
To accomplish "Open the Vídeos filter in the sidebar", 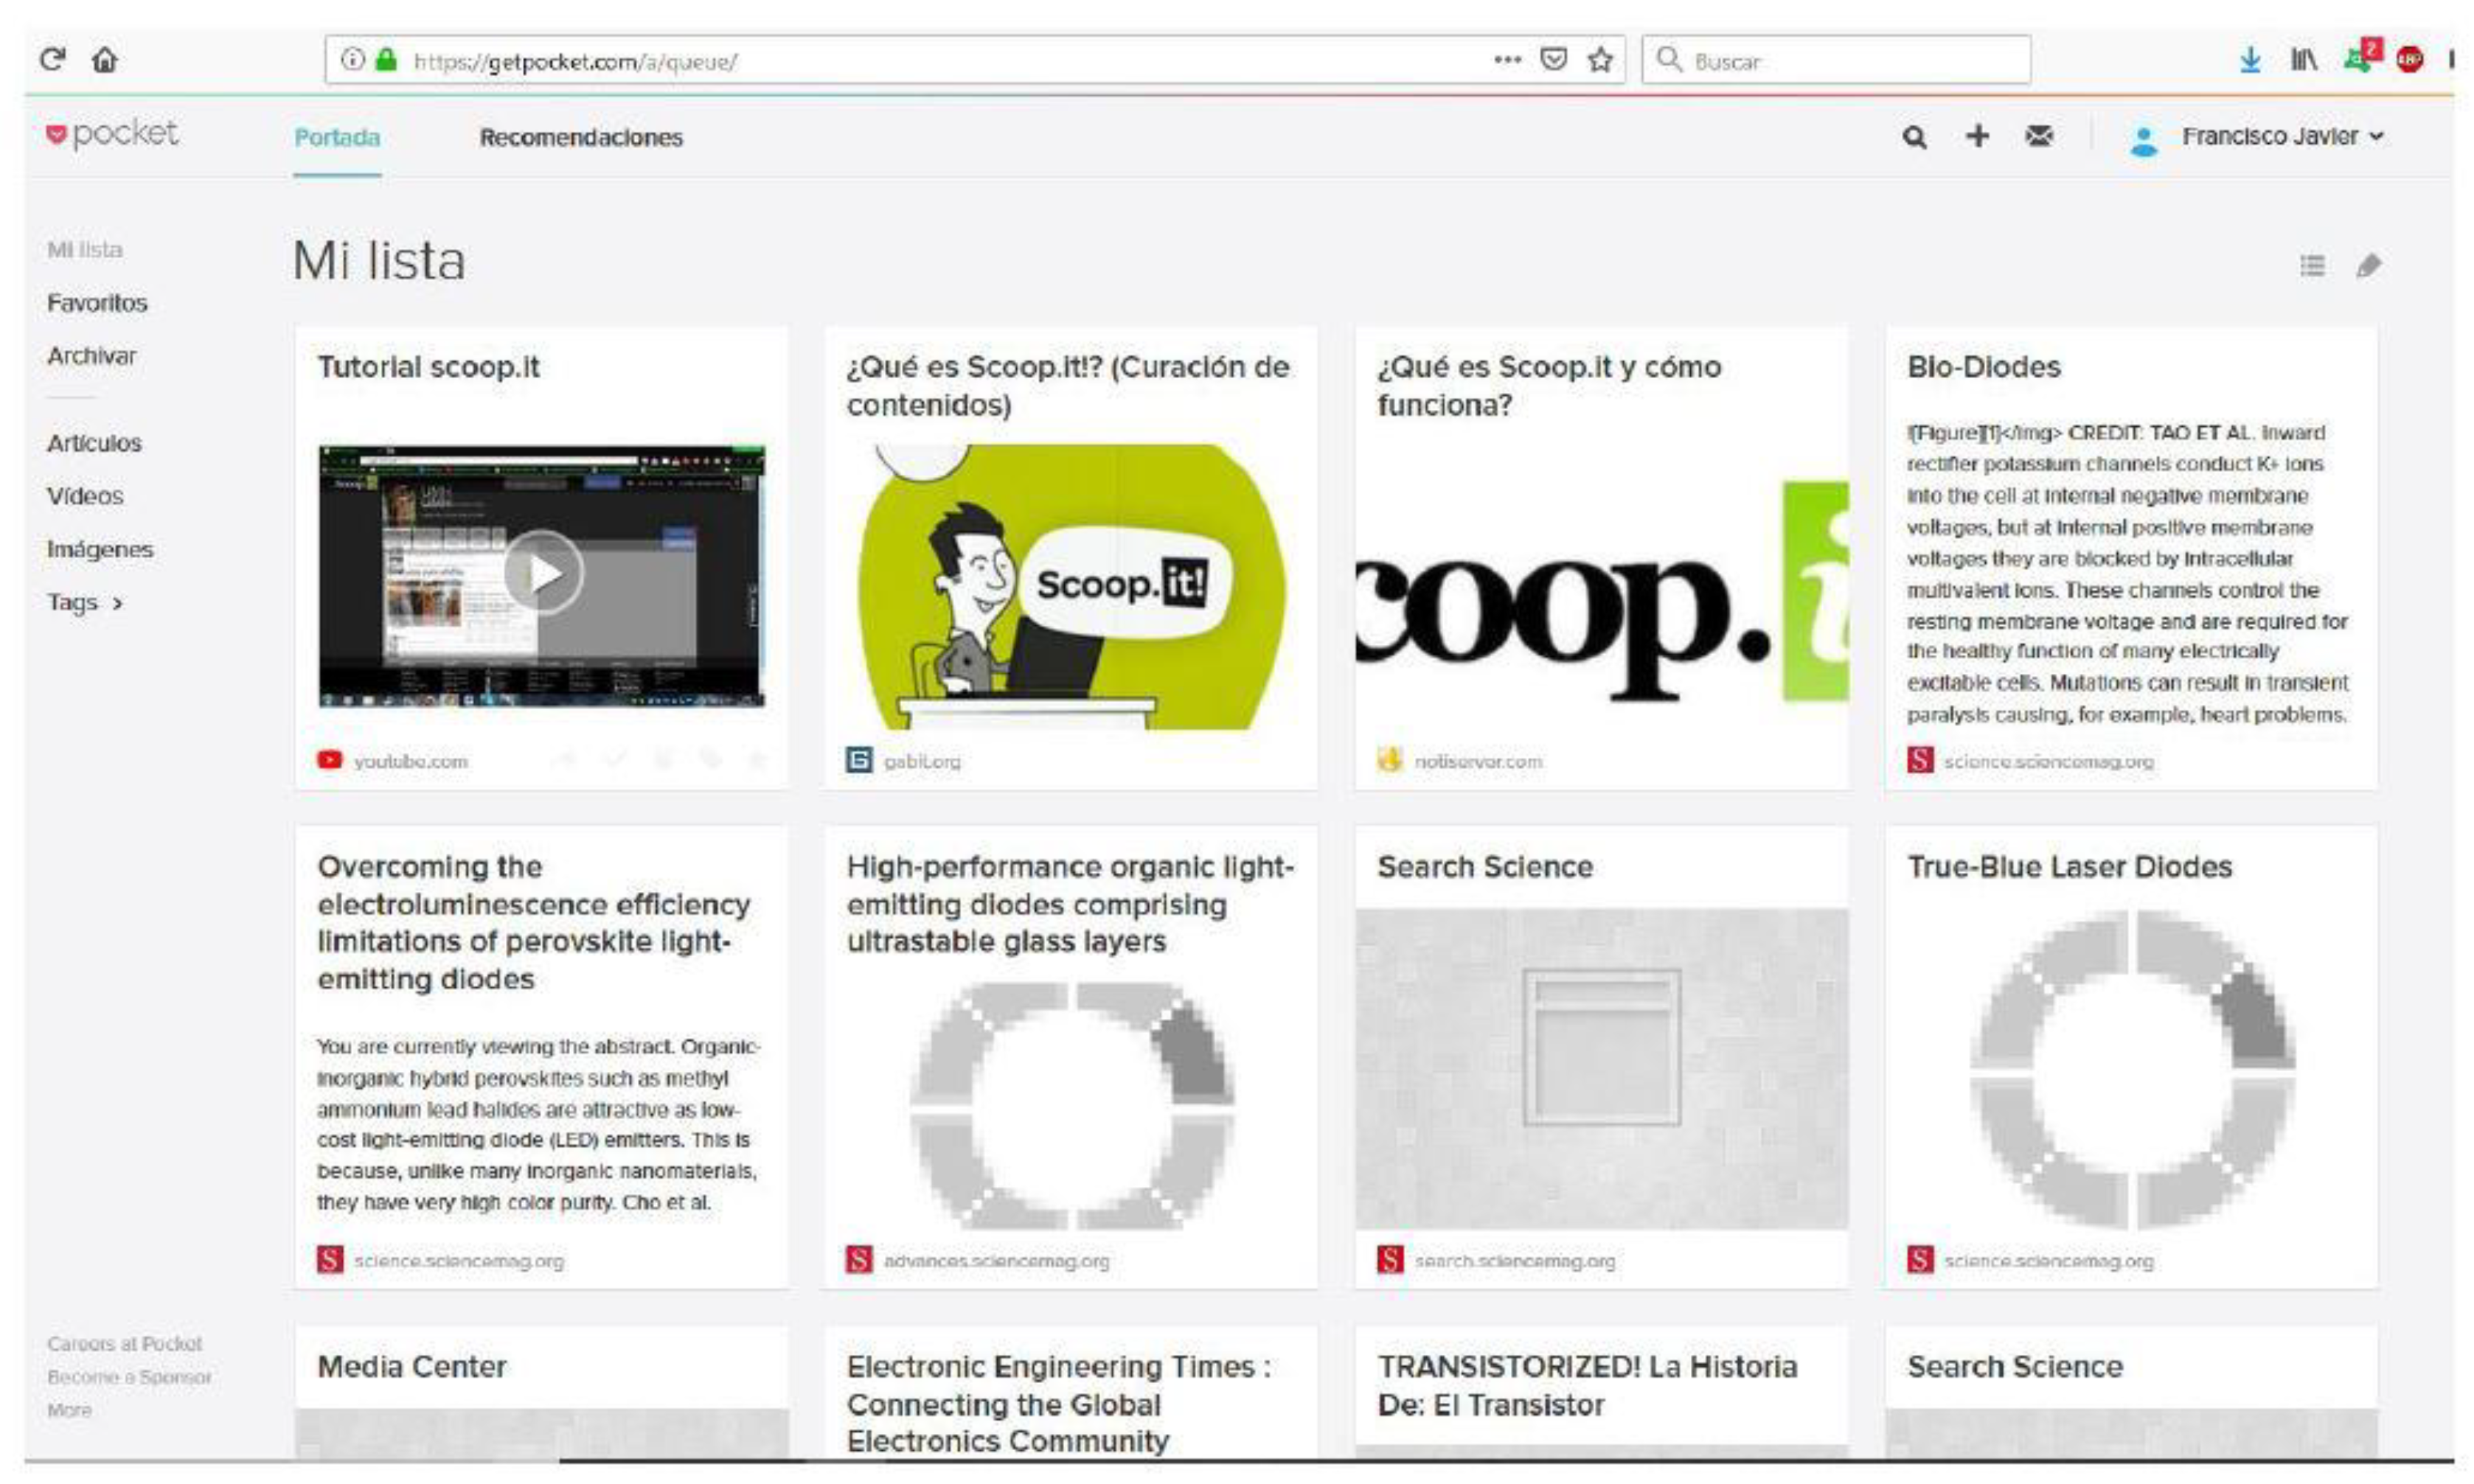I will coord(85,496).
